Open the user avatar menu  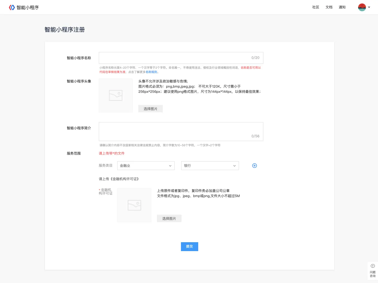tap(362, 7)
